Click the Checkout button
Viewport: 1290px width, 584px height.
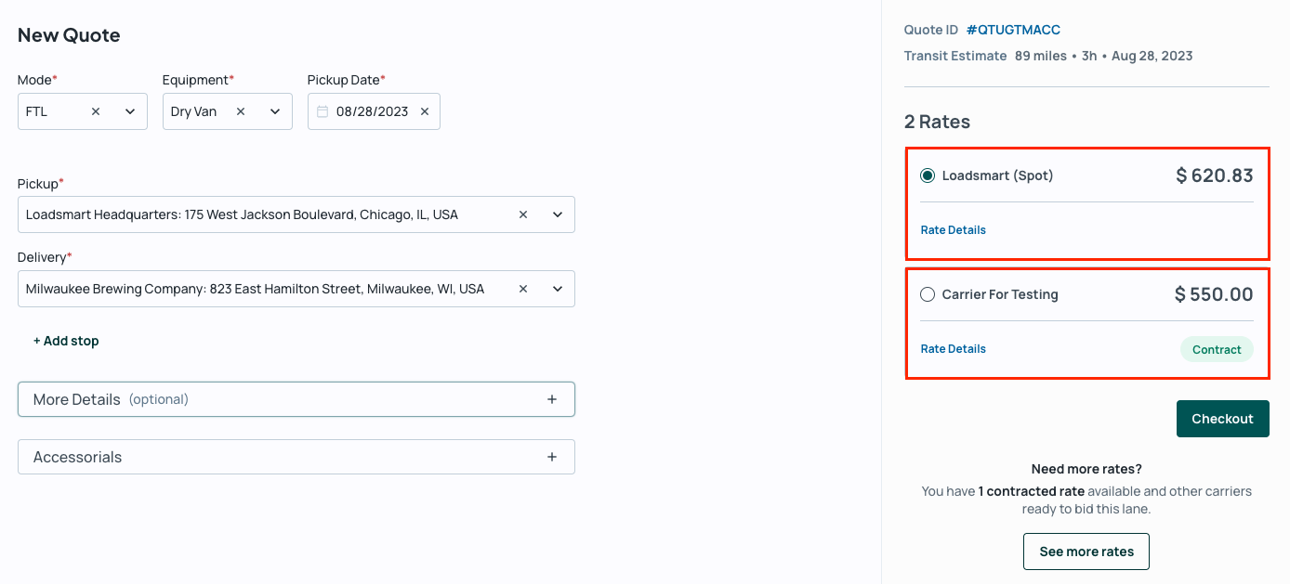click(1222, 419)
